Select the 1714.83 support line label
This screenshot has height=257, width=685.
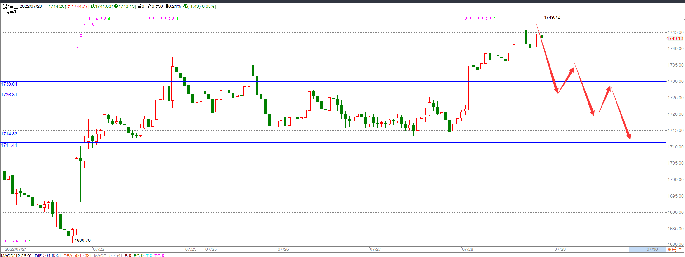(9, 134)
